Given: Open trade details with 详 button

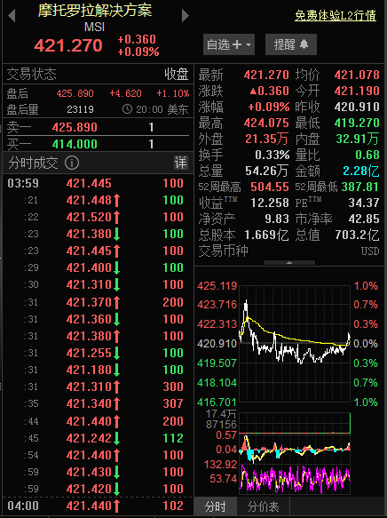Looking at the screenshot, I should [x=181, y=163].
